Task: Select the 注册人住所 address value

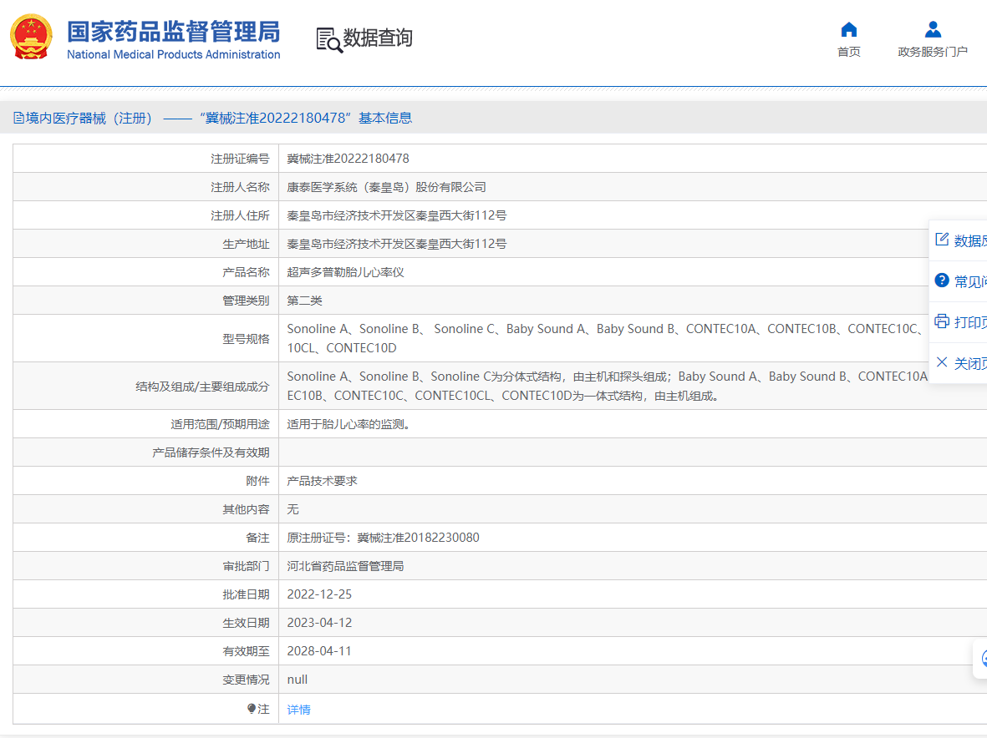Action: click(x=397, y=215)
